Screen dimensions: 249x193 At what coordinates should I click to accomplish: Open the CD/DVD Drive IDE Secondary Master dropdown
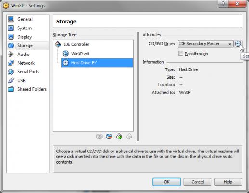205,44
